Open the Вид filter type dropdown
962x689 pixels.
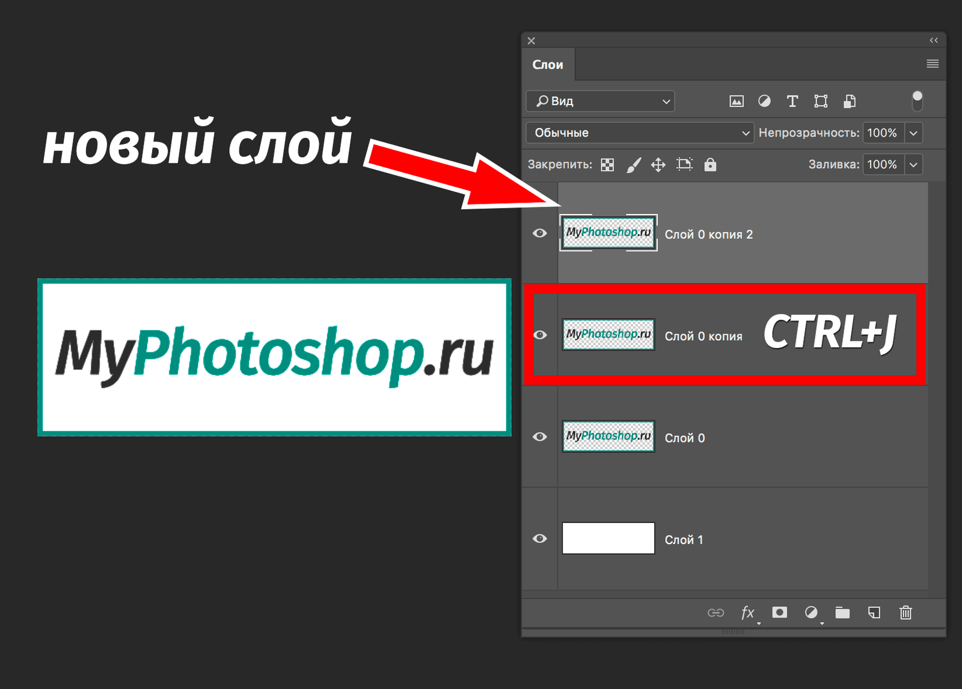(x=600, y=101)
